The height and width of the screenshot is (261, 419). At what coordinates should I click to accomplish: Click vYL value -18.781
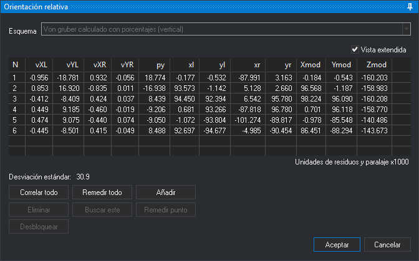click(69, 78)
